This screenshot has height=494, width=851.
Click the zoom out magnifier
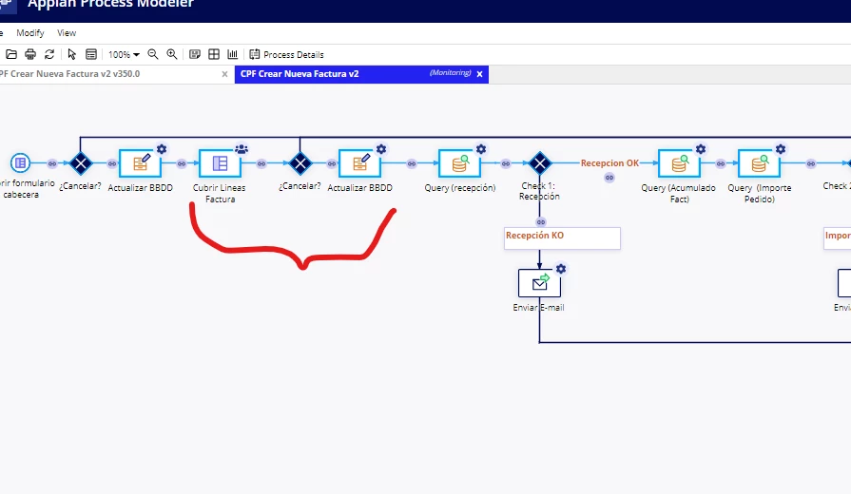pyautogui.click(x=153, y=54)
